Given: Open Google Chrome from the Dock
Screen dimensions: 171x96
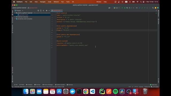Looking at the screenshot, I should click(86, 91).
